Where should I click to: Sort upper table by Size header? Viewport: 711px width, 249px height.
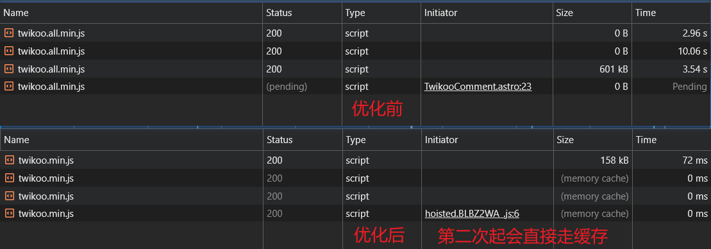[592, 13]
